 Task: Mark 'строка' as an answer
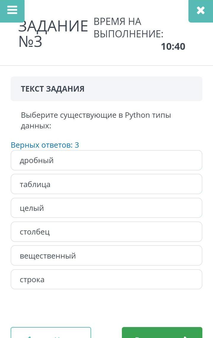[106, 279]
